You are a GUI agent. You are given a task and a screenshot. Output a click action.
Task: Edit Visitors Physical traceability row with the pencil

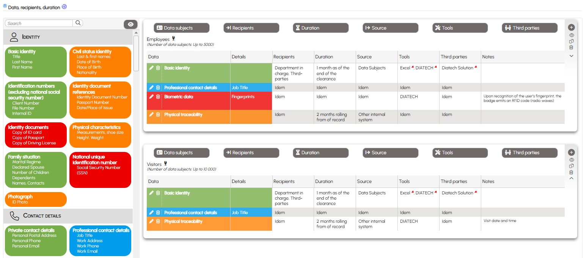[151, 221]
